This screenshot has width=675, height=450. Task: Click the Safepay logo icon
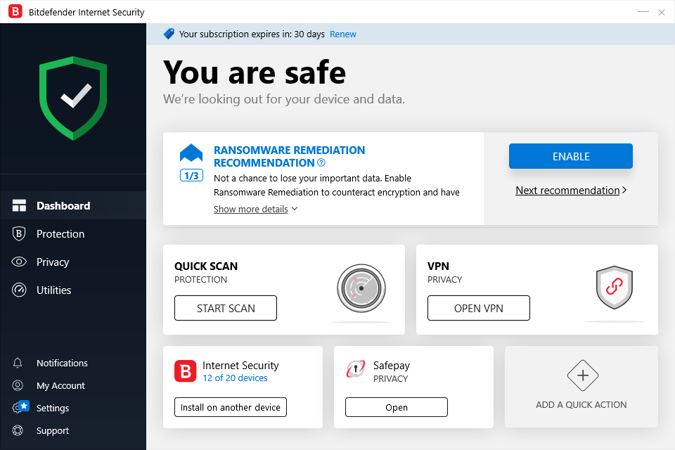click(x=356, y=370)
